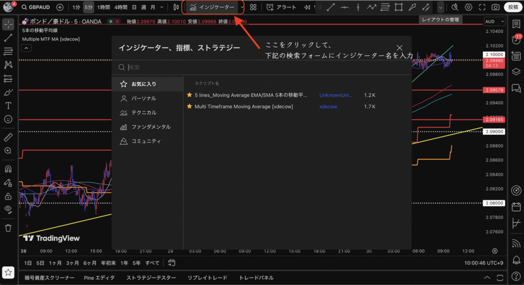The image size is (524, 285).
Task: Toggle magnet mode
Action: point(8,169)
